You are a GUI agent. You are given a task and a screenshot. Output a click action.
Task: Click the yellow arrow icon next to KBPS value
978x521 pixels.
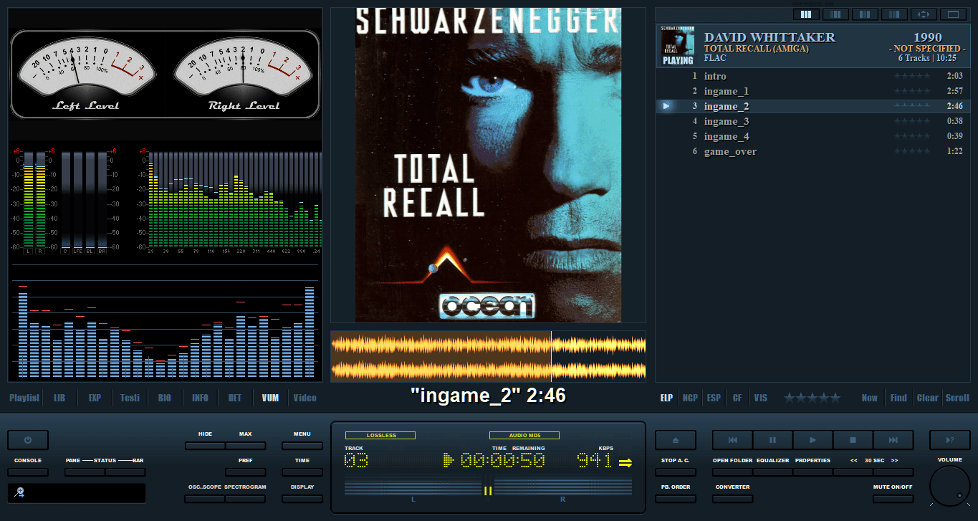(x=625, y=463)
